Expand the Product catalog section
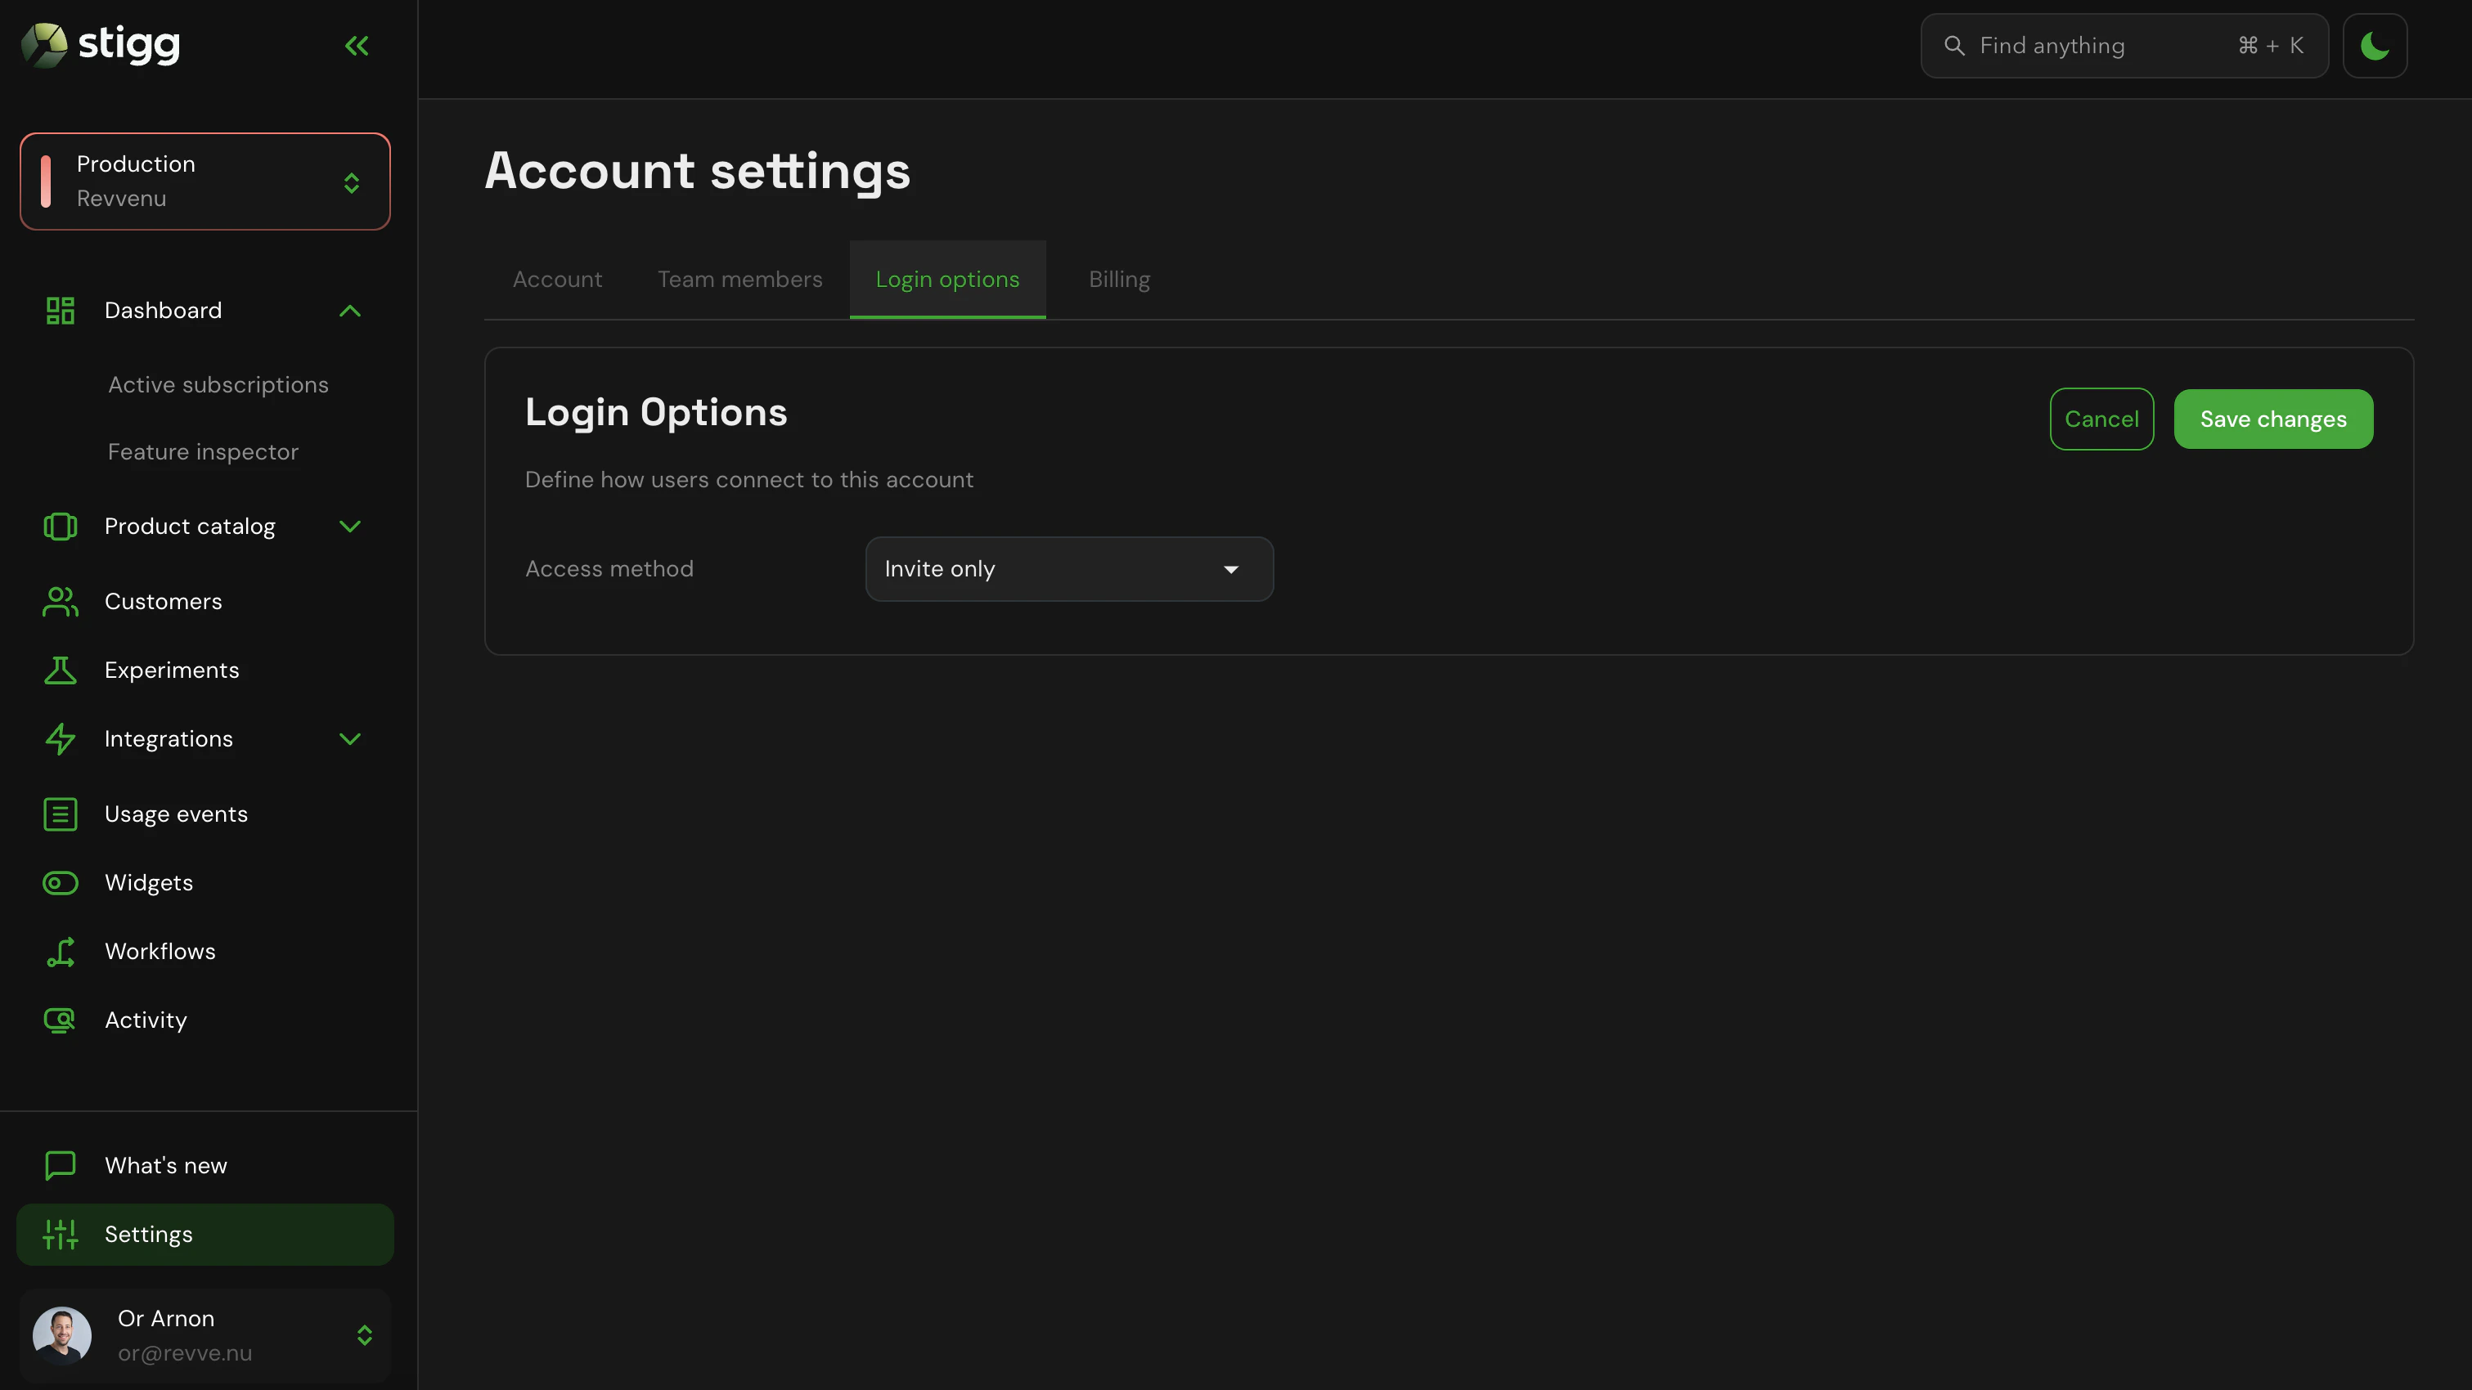This screenshot has width=2472, height=1390. pyautogui.click(x=350, y=526)
